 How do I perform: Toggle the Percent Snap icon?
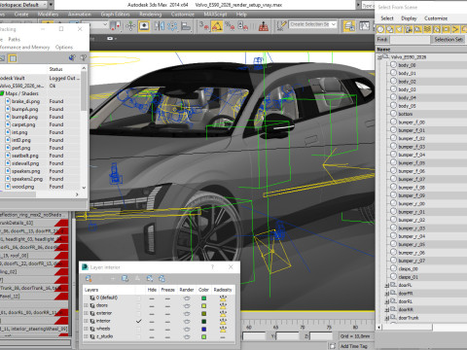click(x=230, y=26)
